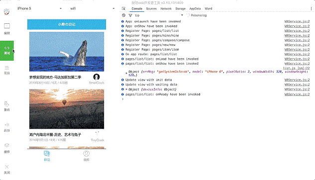Toggle the console filter funnel icon

coord(130,15)
